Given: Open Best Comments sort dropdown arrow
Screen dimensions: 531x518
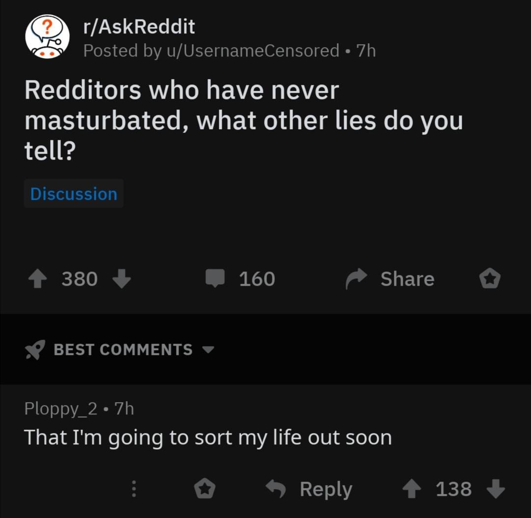Looking at the screenshot, I should (208, 350).
